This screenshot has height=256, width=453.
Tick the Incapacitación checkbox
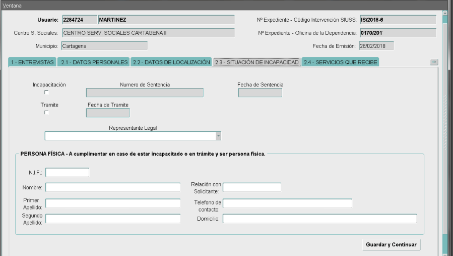point(47,92)
